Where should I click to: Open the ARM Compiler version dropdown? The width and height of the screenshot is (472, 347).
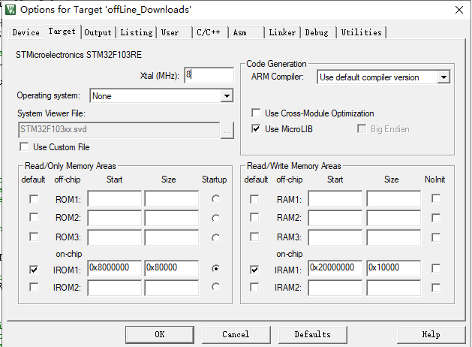[x=443, y=77]
